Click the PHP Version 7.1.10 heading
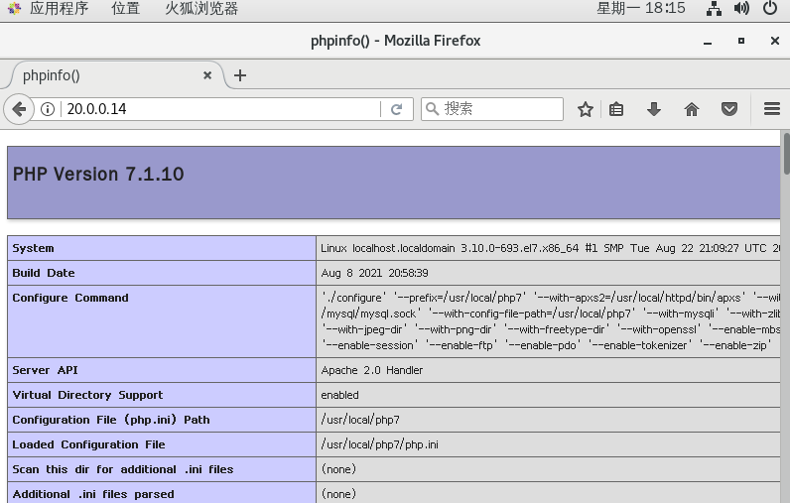The height and width of the screenshot is (503, 790). coord(98,175)
